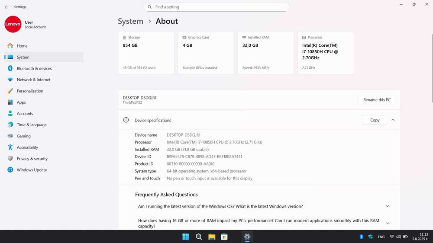The height and width of the screenshot is (243, 433).
Task: Click the System breadcrumb link
Action: coord(131,21)
